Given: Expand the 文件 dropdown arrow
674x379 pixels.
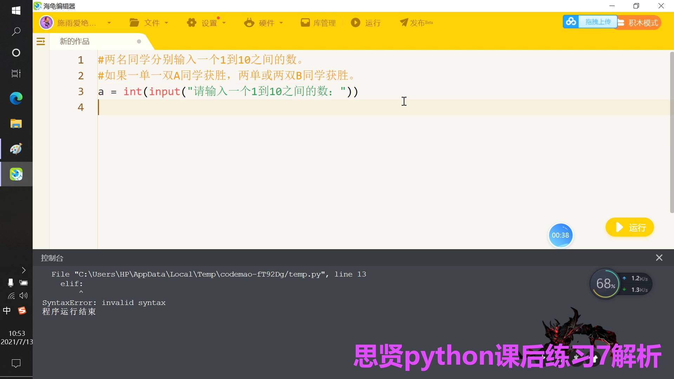Looking at the screenshot, I should (x=166, y=23).
